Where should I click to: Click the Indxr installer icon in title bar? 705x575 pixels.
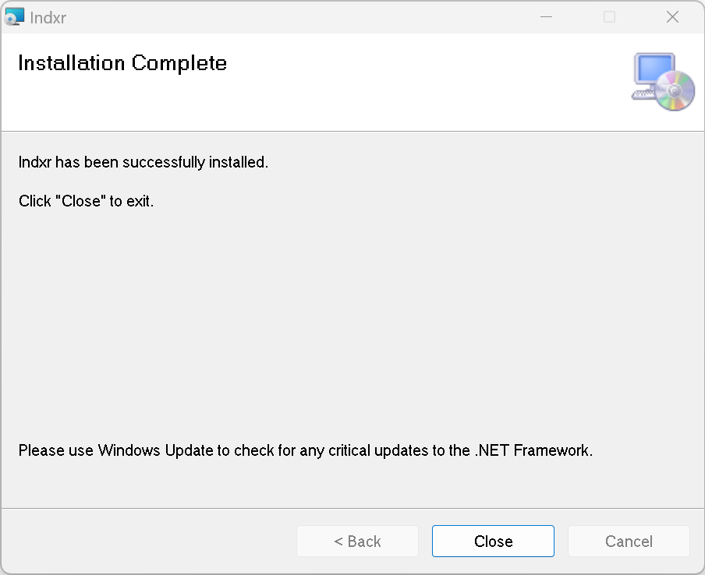point(14,17)
